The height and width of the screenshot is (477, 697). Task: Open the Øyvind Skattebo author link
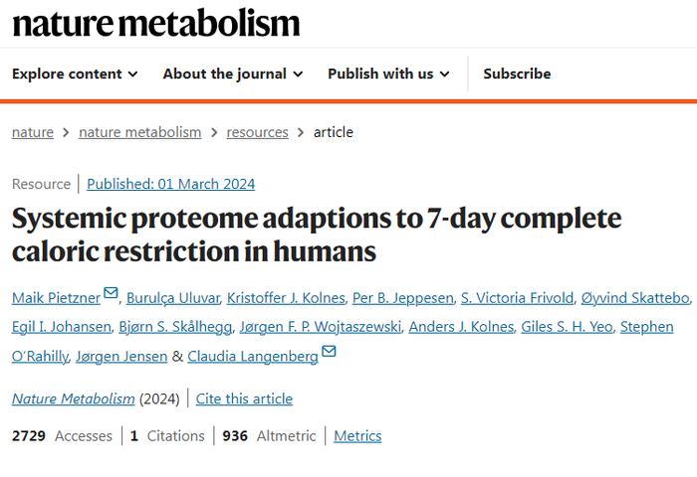635,298
